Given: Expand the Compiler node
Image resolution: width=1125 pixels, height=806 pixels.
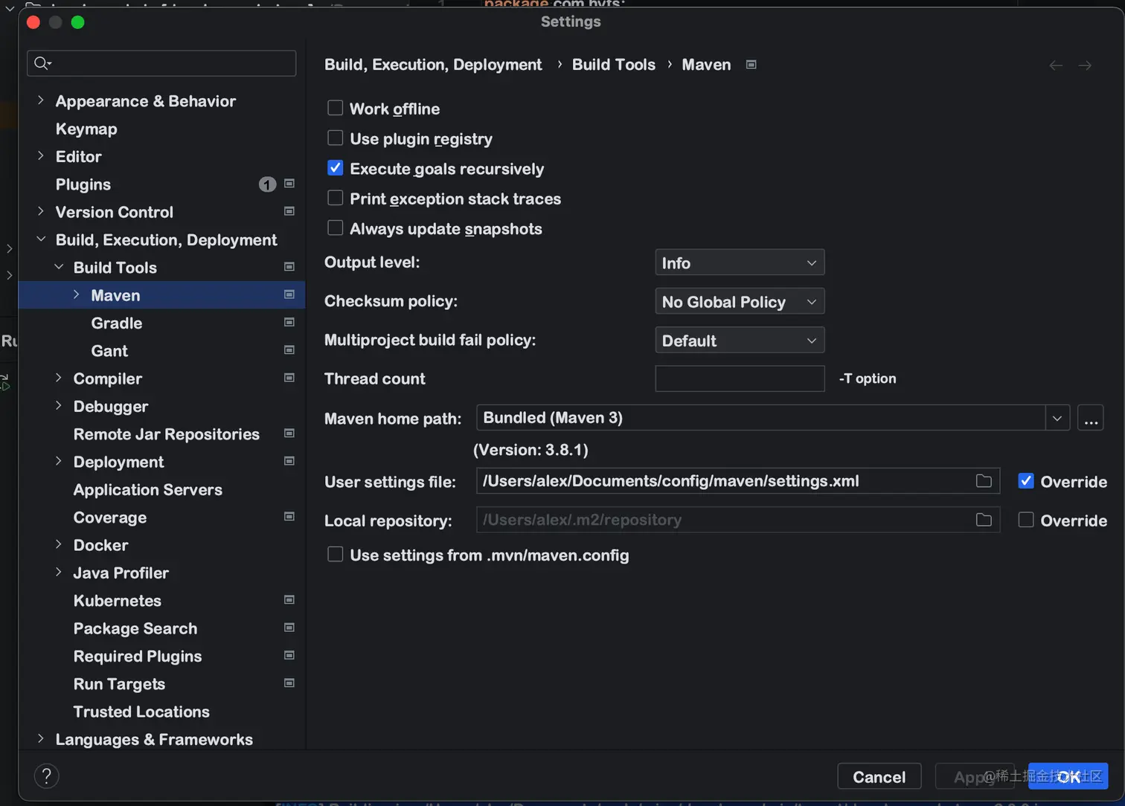Looking at the screenshot, I should click(59, 378).
